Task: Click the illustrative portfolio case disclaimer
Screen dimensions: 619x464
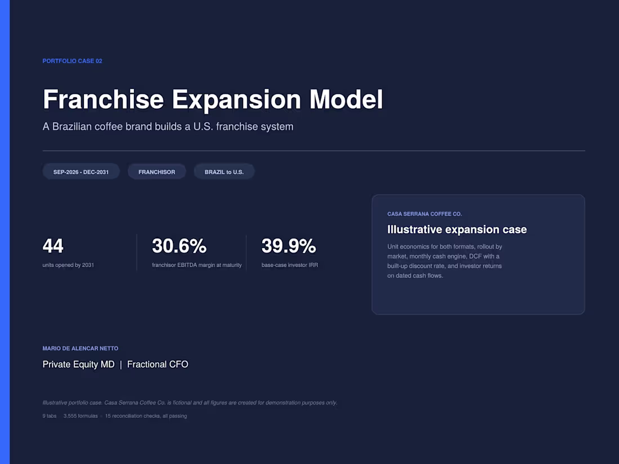Action: point(190,403)
